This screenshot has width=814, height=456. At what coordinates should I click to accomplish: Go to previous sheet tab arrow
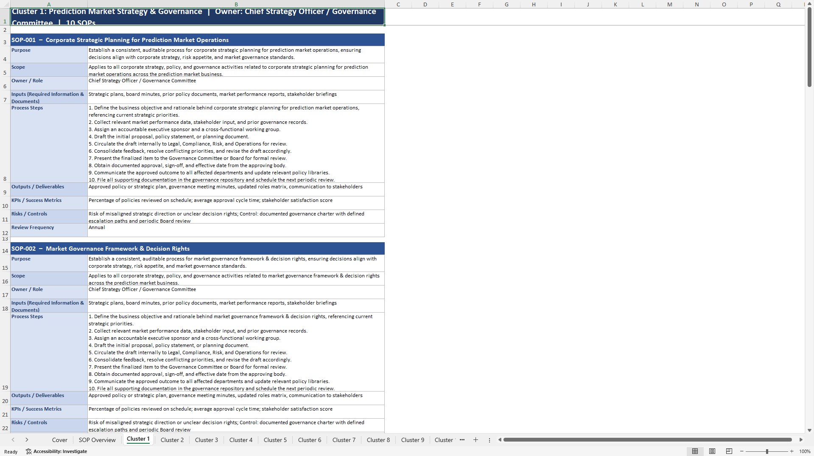[13, 440]
